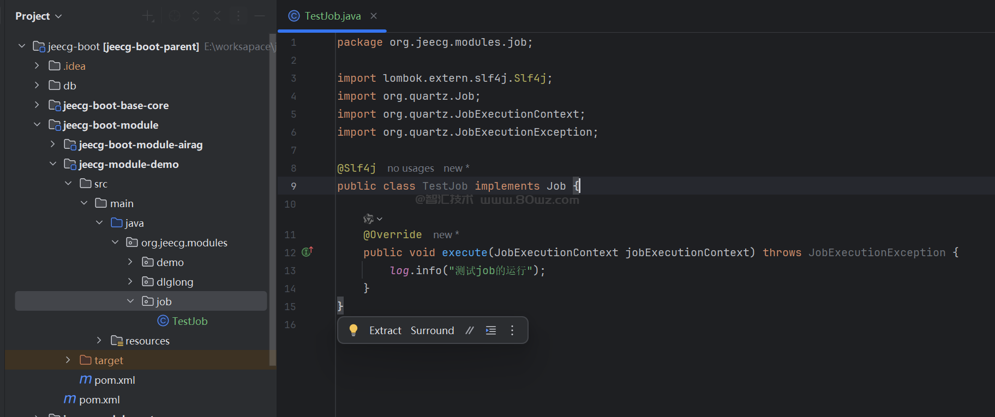The height and width of the screenshot is (417, 995).
Task: Click the @Override annotation
Action: [x=392, y=234]
